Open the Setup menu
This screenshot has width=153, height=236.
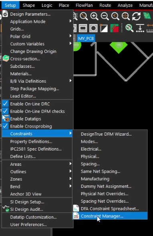point(10,5)
